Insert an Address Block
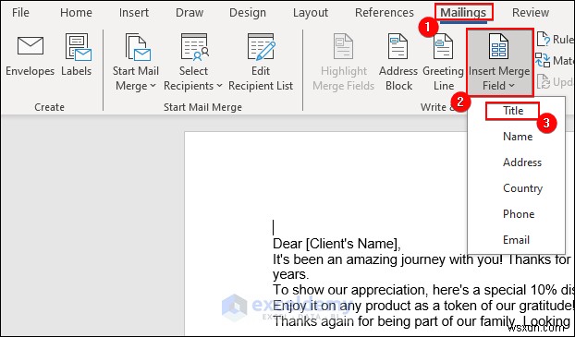The height and width of the screenshot is (337, 575). [x=398, y=62]
